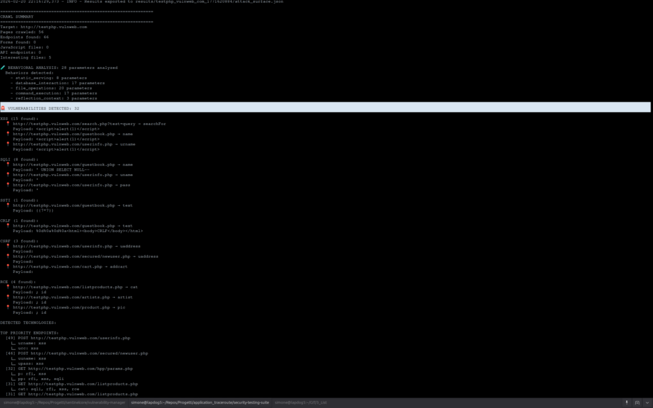Click the '[32] GET hpp/params.php' endpoint line
653x408 pixels.
(69, 368)
